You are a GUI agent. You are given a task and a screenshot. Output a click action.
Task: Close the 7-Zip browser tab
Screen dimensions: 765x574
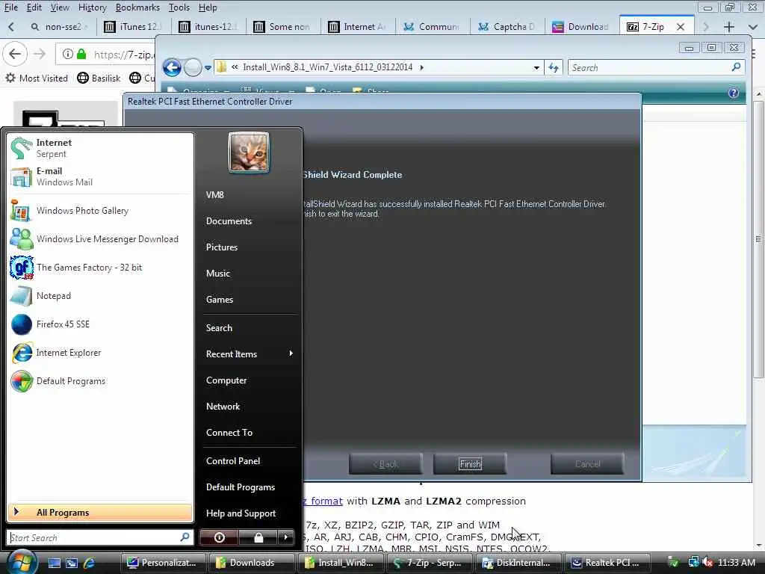pyautogui.click(x=681, y=27)
